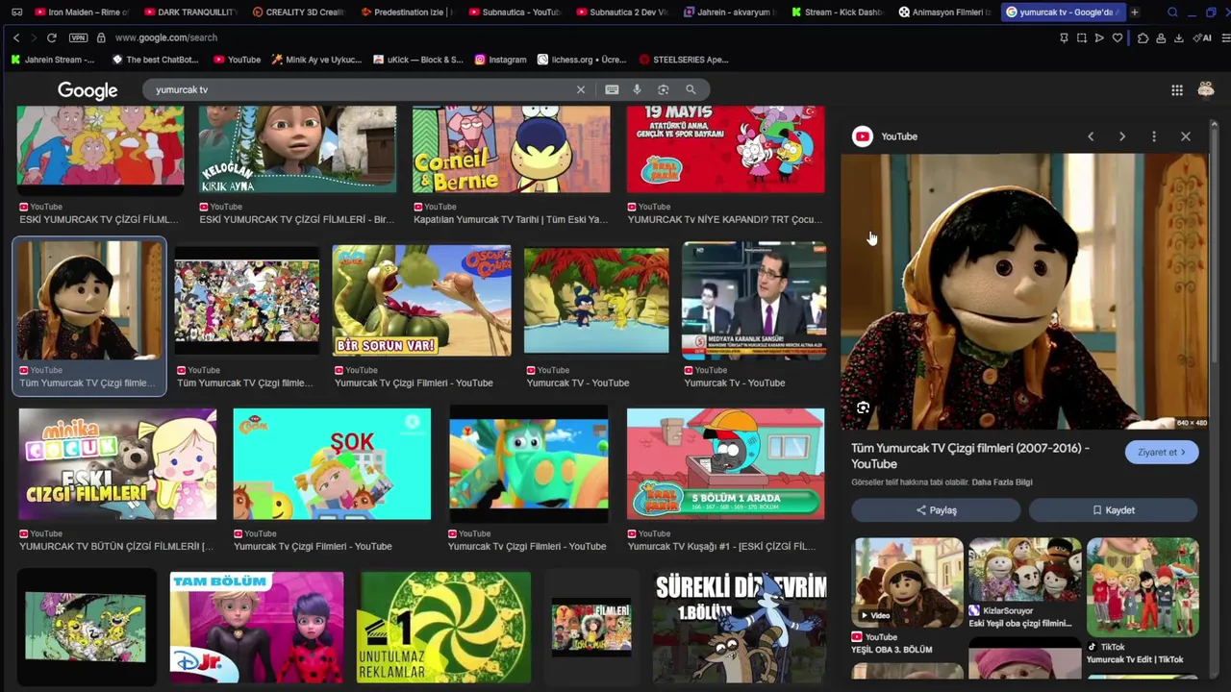Viewport: 1231px width, 692px height.
Task: Start voice search with the microphone icon
Action: [637, 89]
